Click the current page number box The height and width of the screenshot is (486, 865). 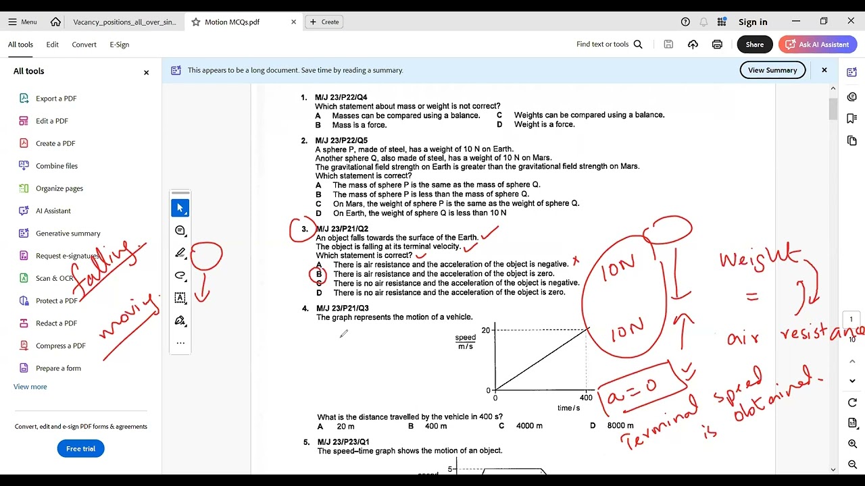(851, 319)
